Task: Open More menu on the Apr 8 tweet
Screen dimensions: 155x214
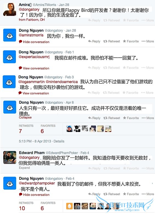Action: click(148, 118)
